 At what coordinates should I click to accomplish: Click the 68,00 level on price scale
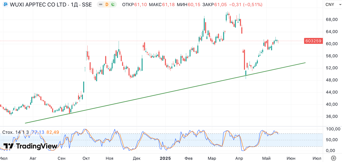332,20
